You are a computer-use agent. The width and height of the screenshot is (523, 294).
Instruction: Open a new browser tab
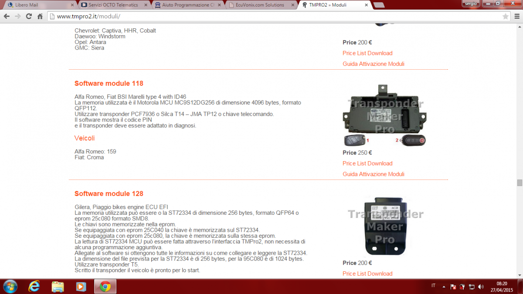pyautogui.click(x=379, y=5)
